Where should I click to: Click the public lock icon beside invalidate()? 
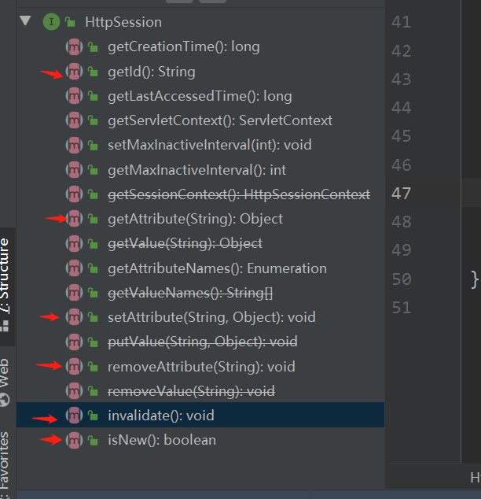(x=93, y=416)
